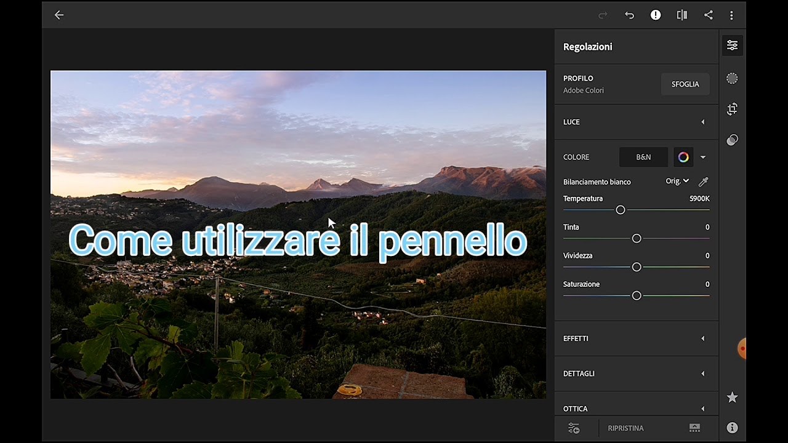
Task: Open the color mix wheel
Action: [x=683, y=157]
